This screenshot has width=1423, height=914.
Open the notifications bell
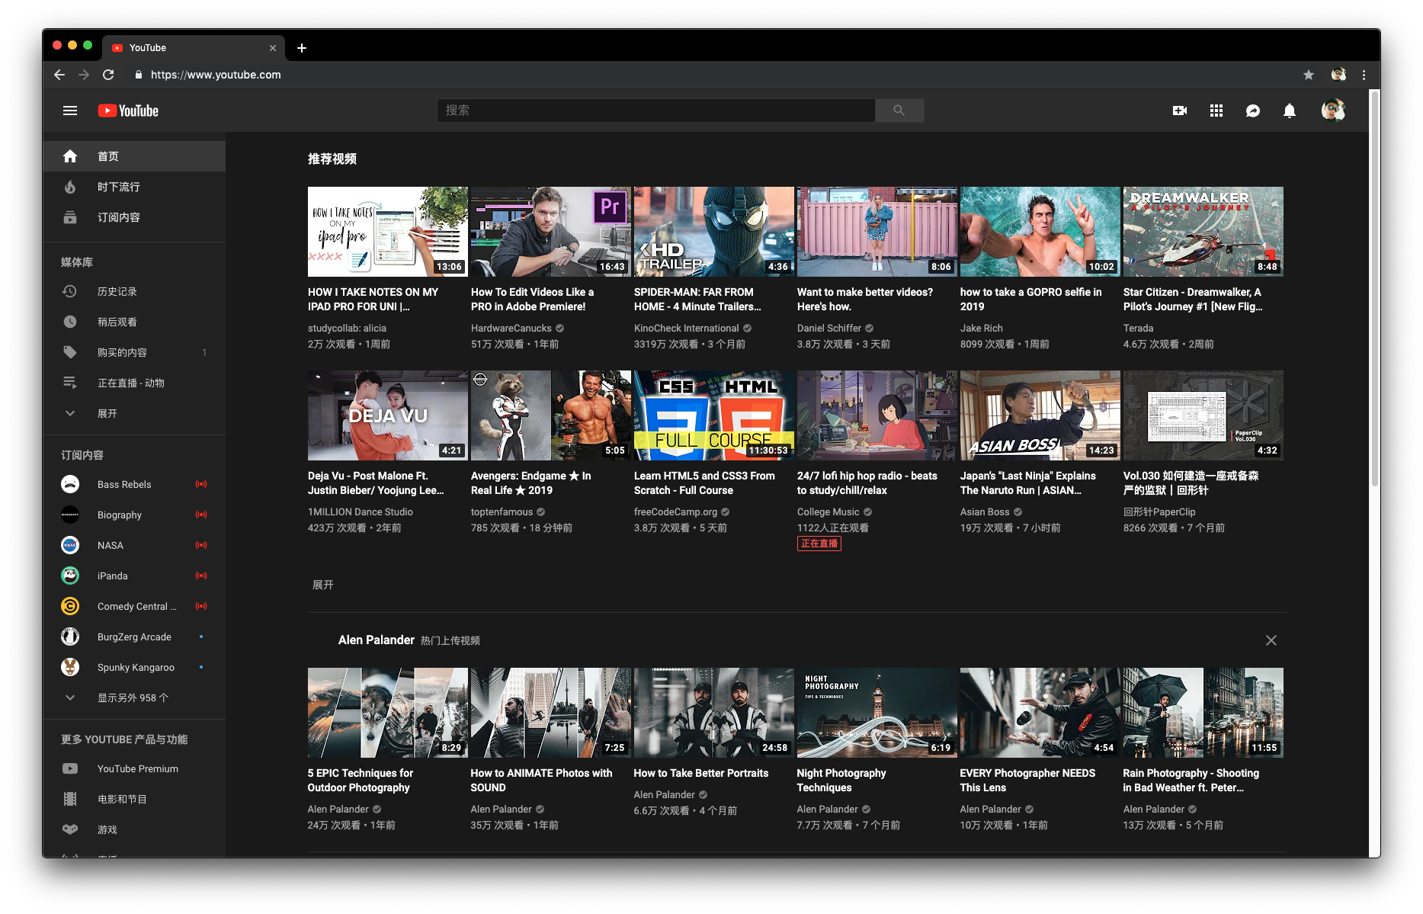point(1289,111)
